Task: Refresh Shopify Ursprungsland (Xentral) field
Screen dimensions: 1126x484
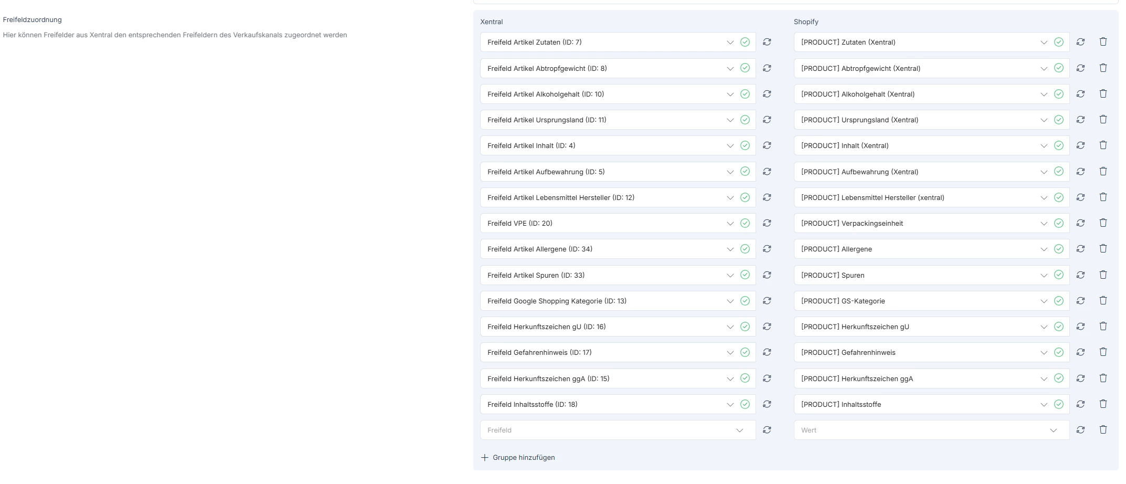Action: [1080, 120]
